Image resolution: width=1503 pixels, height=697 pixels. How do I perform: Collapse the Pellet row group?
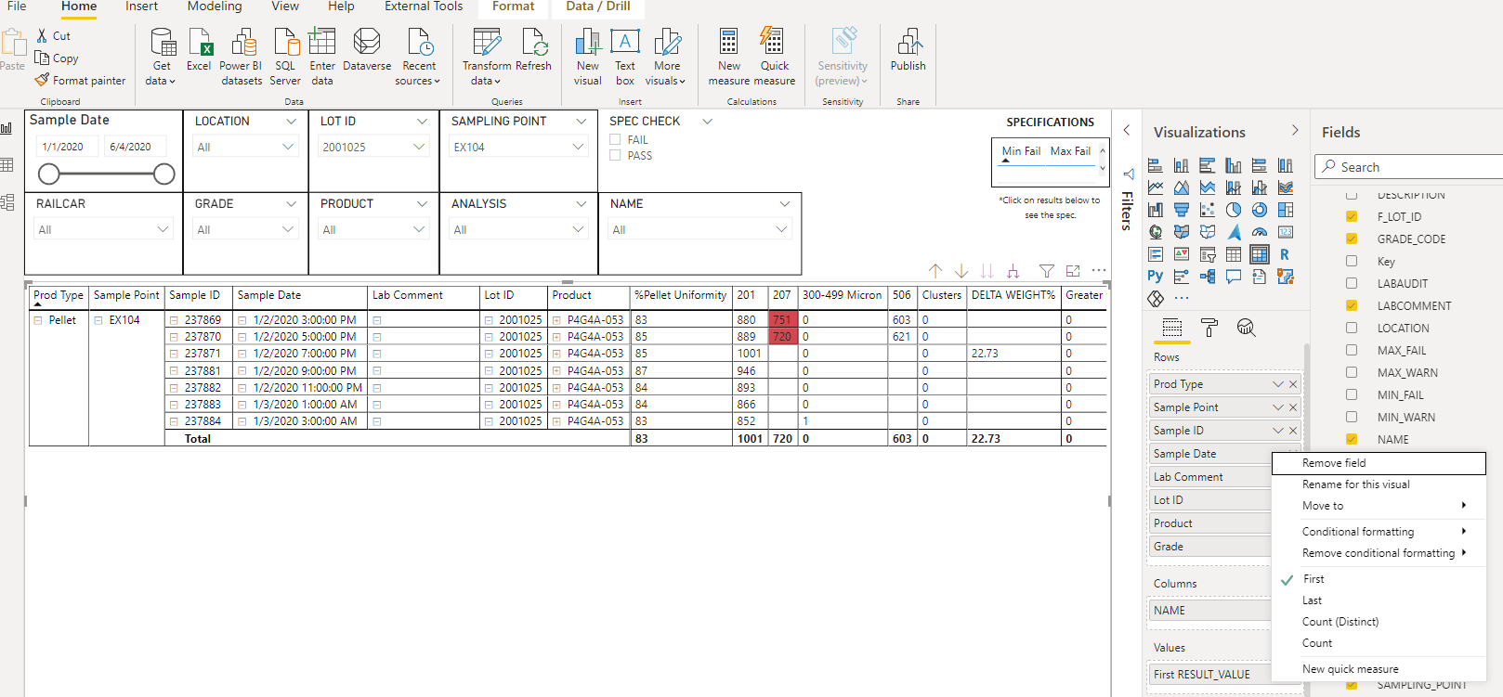point(38,320)
